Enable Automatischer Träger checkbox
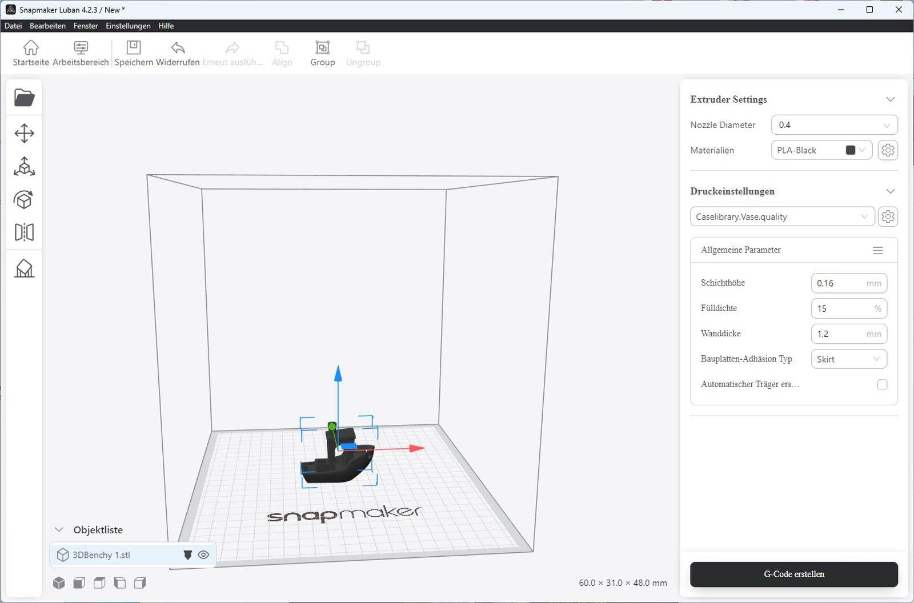 [x=882, y=384]
